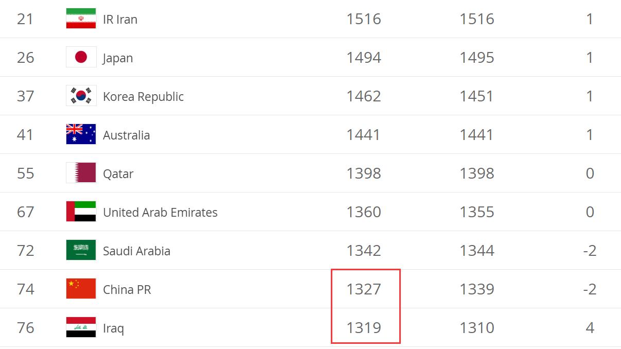Click the Qatar flag icon
The image size is (621, 349).
coord(81,173)
